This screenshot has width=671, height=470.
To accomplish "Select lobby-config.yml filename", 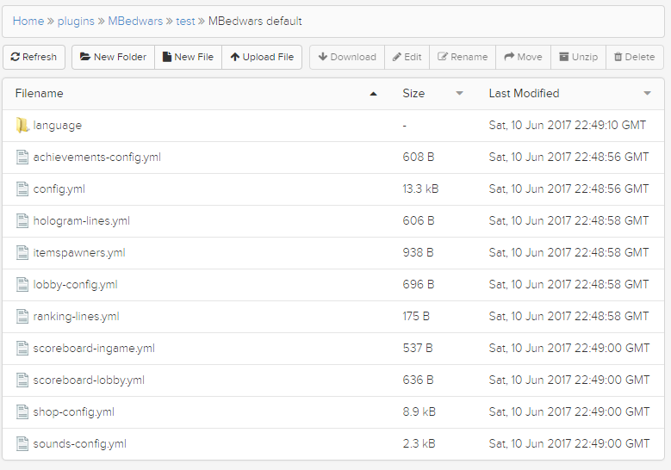I will 75,284.
